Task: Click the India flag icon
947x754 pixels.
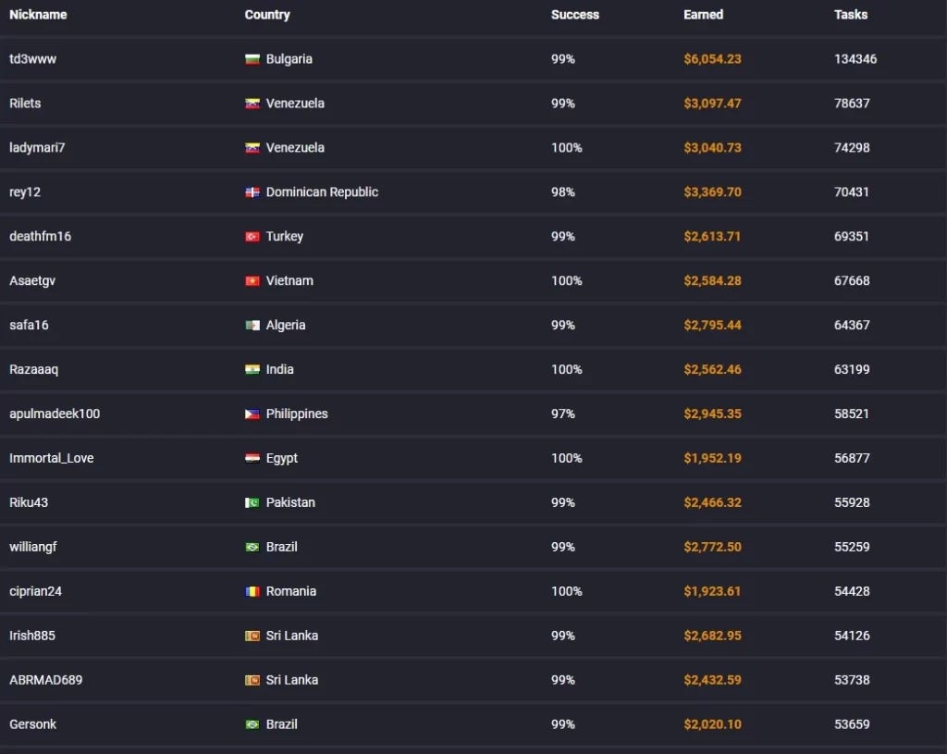Action: coord(252,369)
